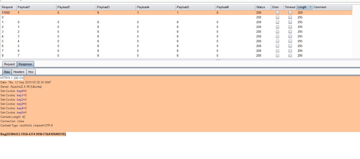Sort by the Error column header
This screenshot has height=159, width=360.
click(277, 7)
